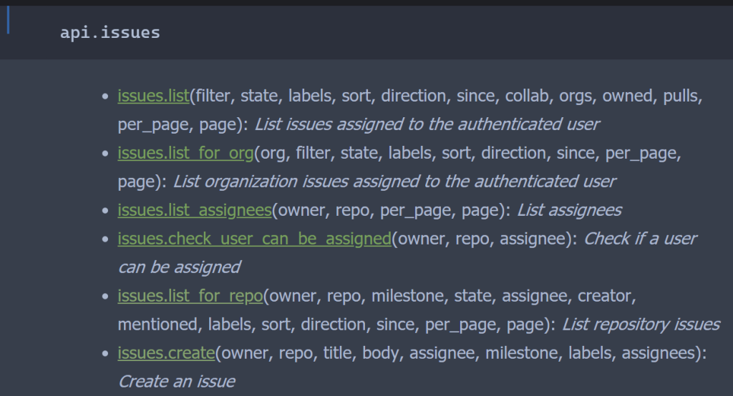
Task: Click the bullet before issues.list_for_org
Action: point(105,153)
